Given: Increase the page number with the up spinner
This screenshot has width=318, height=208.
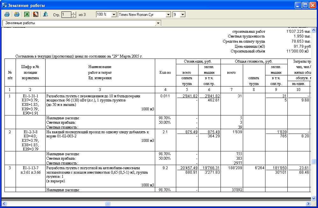Looking at the screenshot, I should (74, 13).
